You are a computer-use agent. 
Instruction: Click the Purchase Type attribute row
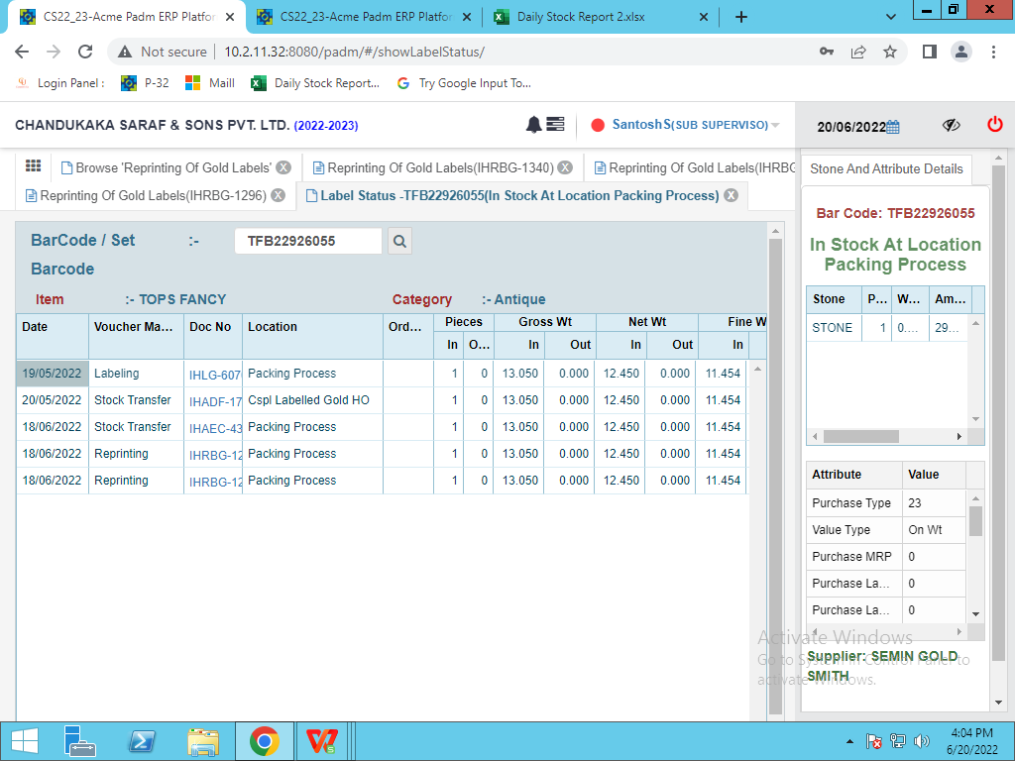point(886,502)
